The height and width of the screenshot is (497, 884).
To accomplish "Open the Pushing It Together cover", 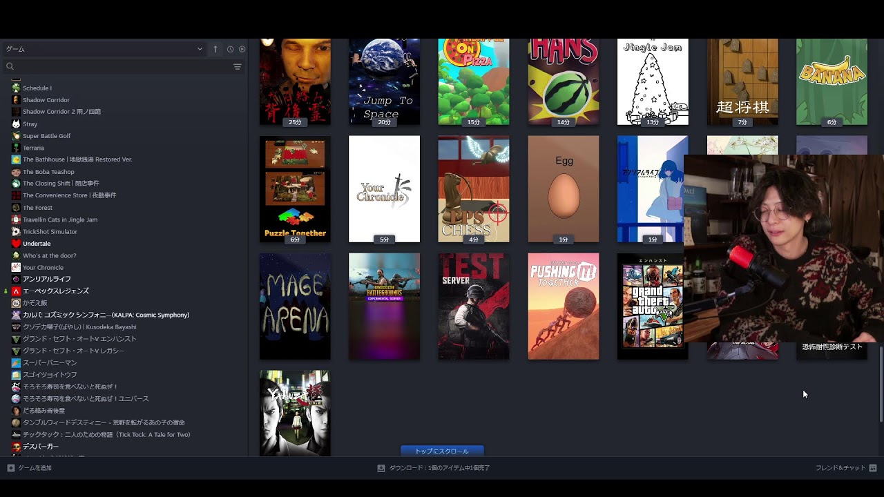I will click(x=564, y=306).
